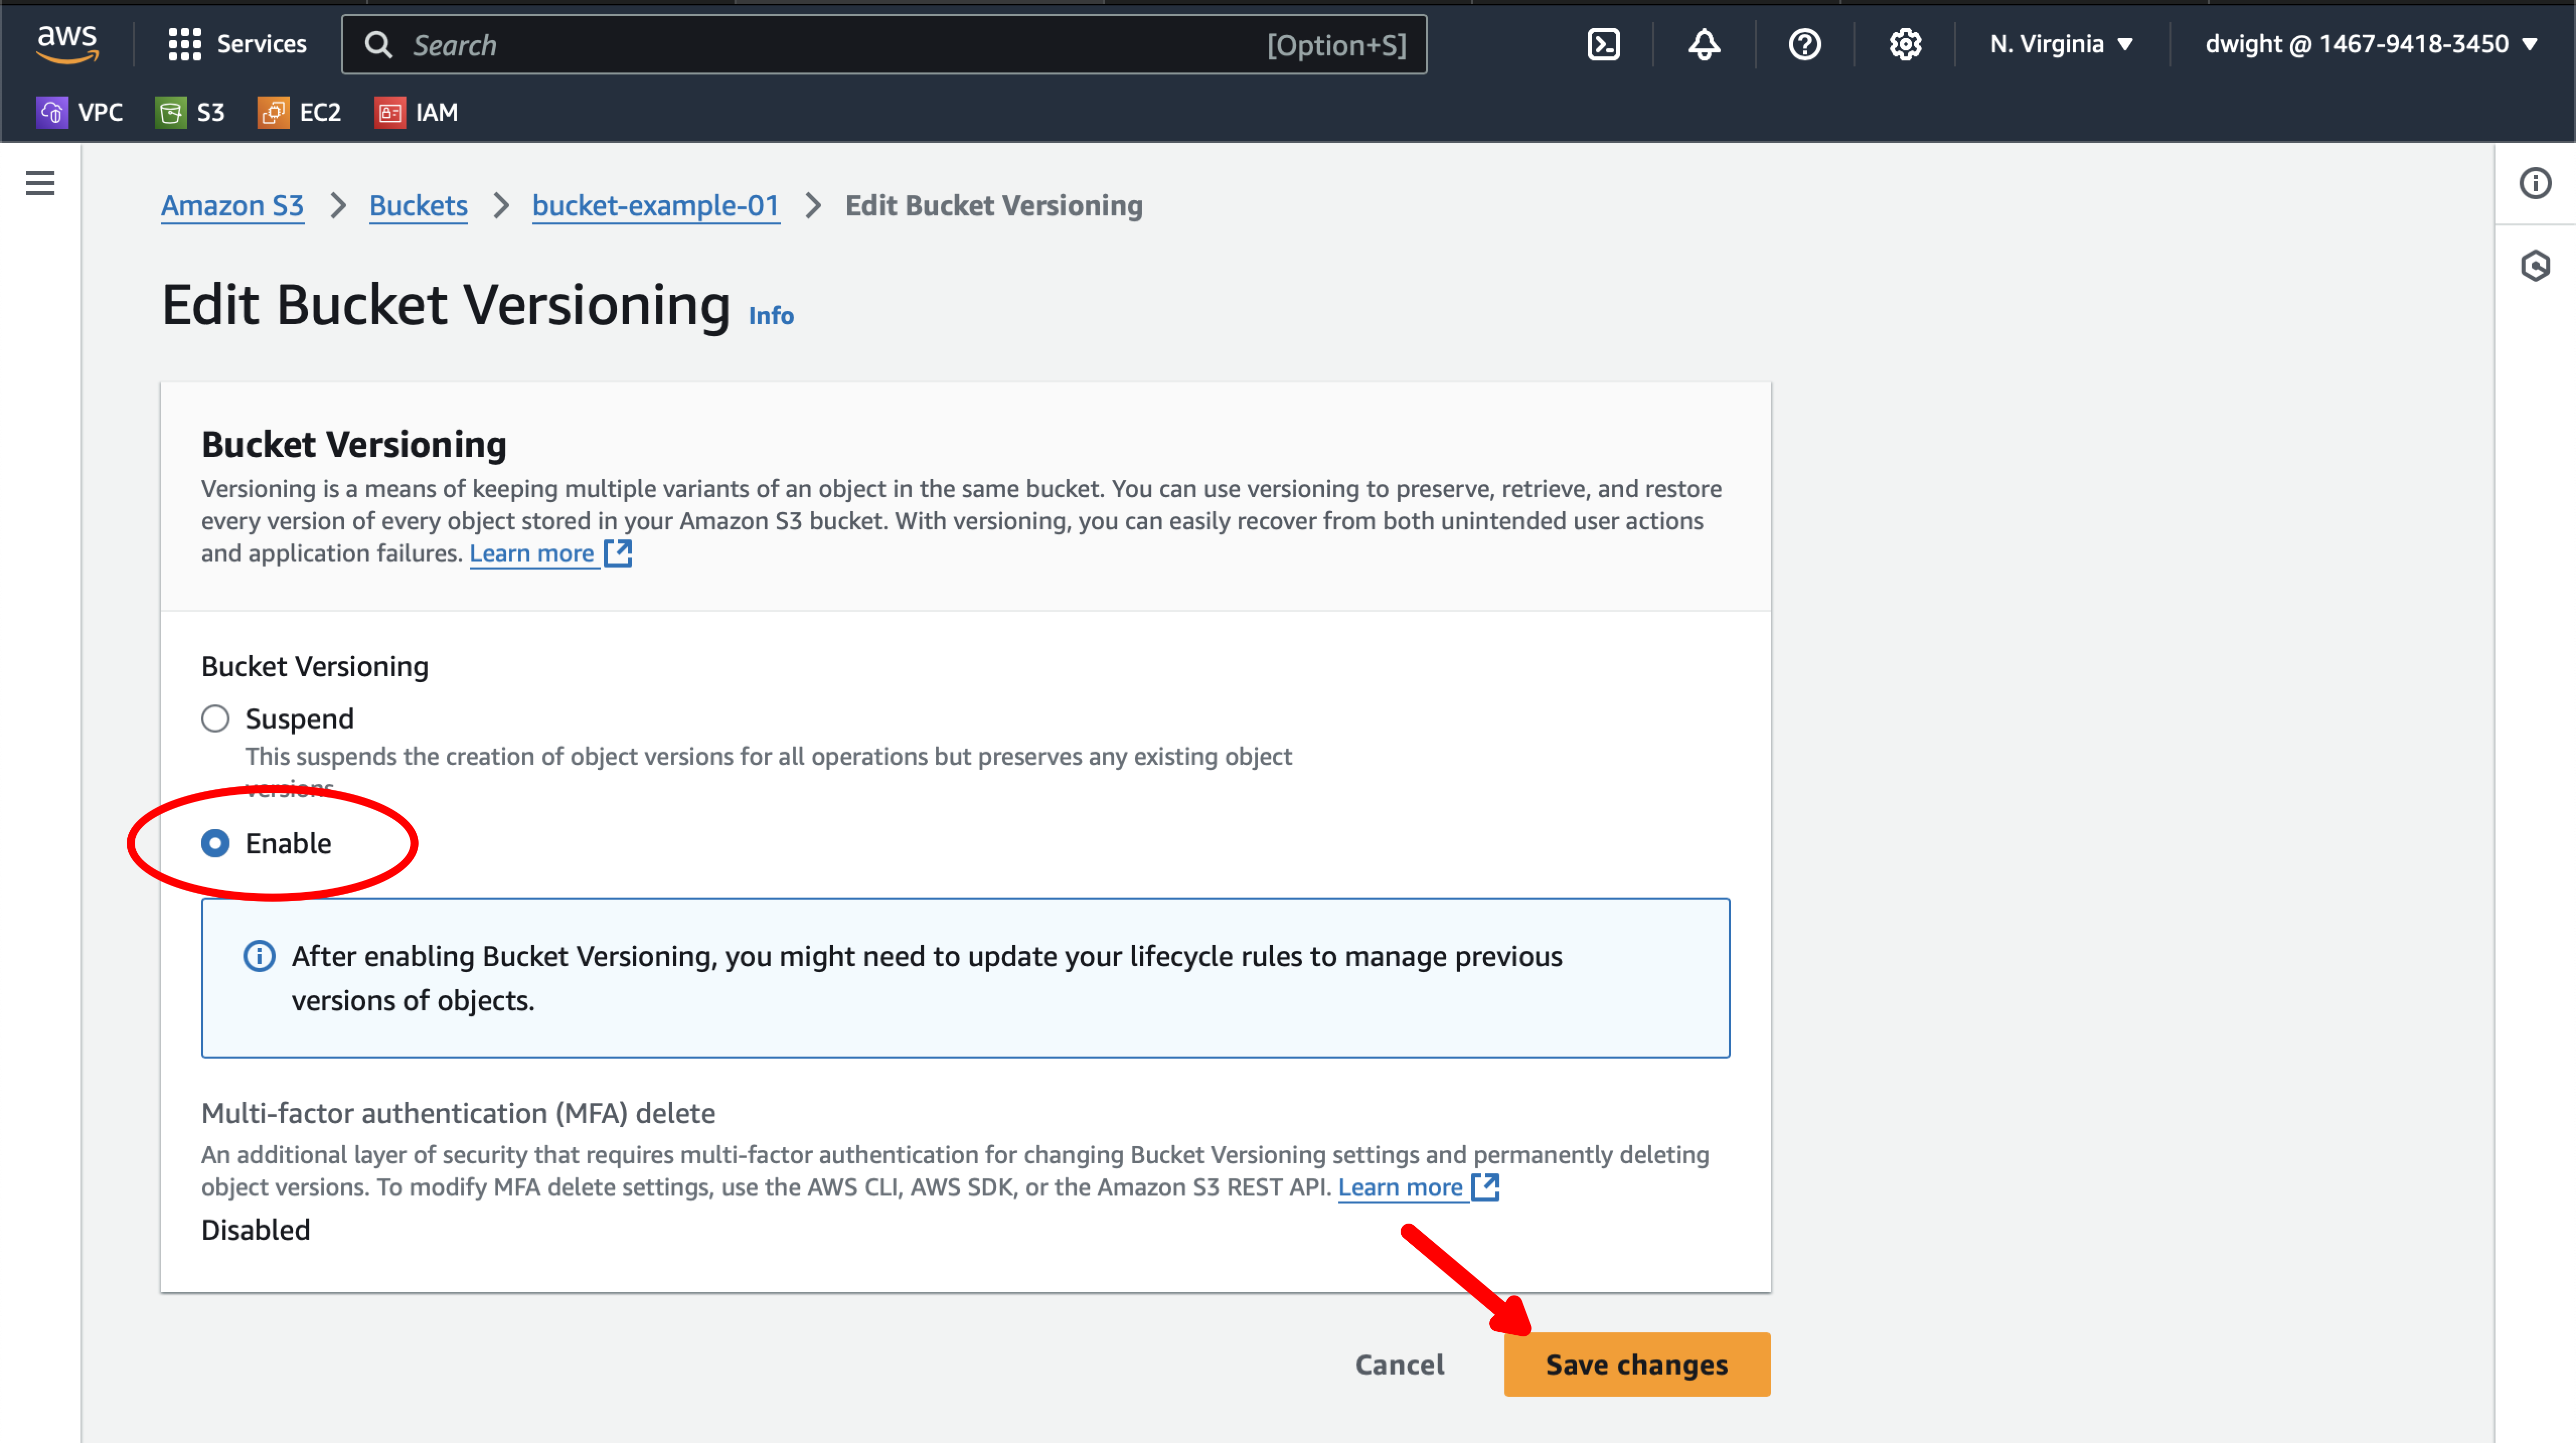Click the Save changes button
This screenshot has width=2576, height=1443.
click(x=1636, y=1364)
